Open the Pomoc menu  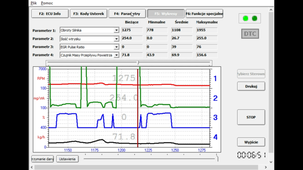pos(47,3)
